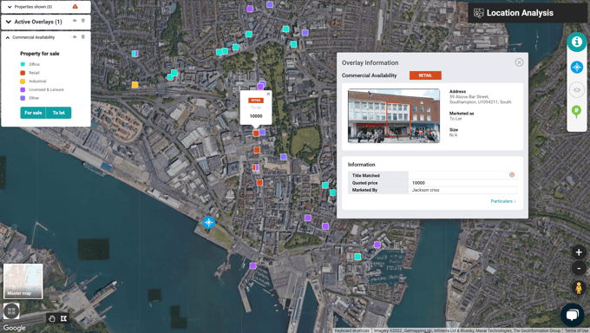Zoom in the map with plus button
Image resolution: width=590 pixels, height=333 pixels.
pos(579,252)
